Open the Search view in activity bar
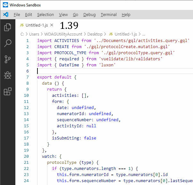193x185 pixels. [7, 43]
